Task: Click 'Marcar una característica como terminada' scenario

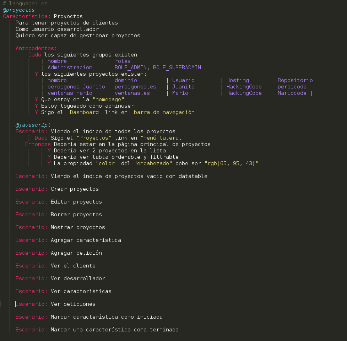Action: click(115, 330)
